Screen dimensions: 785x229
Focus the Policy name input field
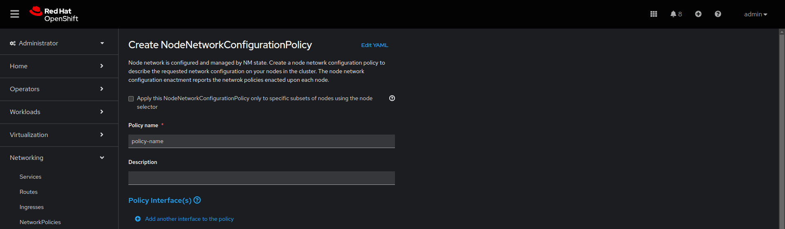[x=262, y=141]
